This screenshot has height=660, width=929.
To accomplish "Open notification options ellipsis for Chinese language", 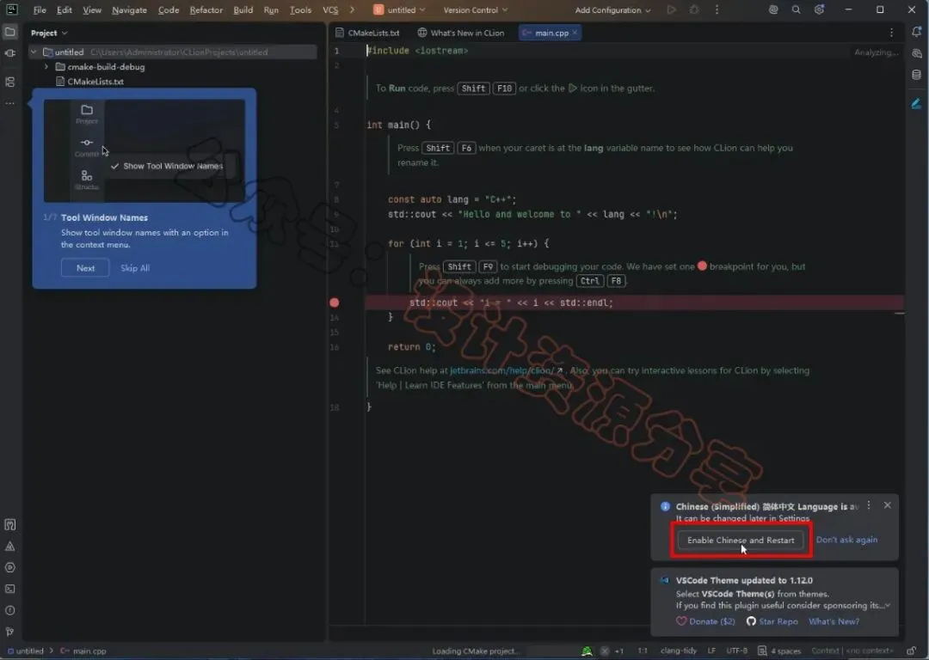I will point(869,505).
